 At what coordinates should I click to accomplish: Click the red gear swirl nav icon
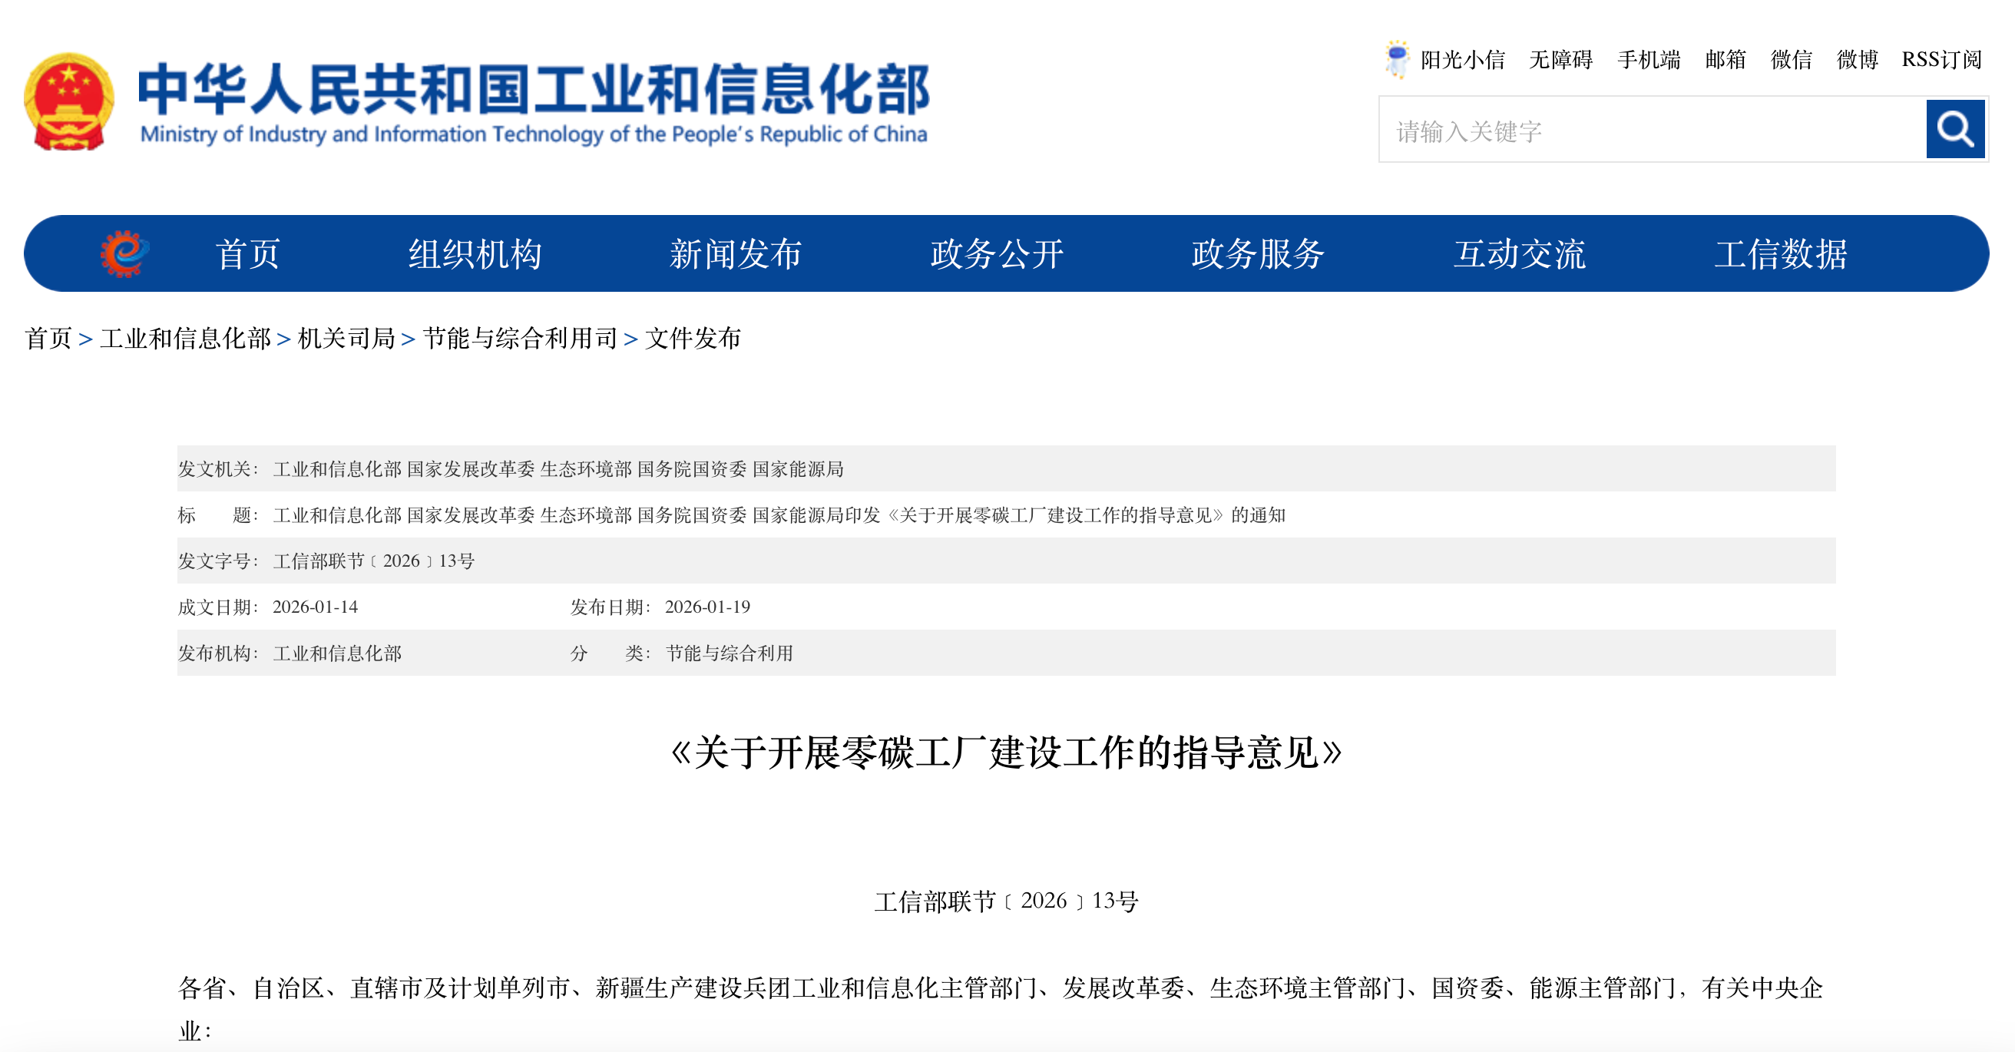tap(124, 253)
